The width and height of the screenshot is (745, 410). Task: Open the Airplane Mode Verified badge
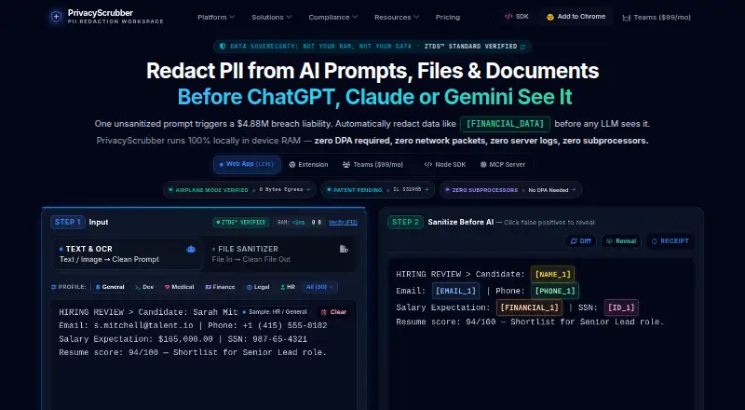coord(239,189)
